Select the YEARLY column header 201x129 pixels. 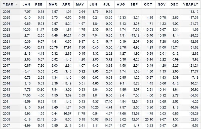tap(191, 4)
